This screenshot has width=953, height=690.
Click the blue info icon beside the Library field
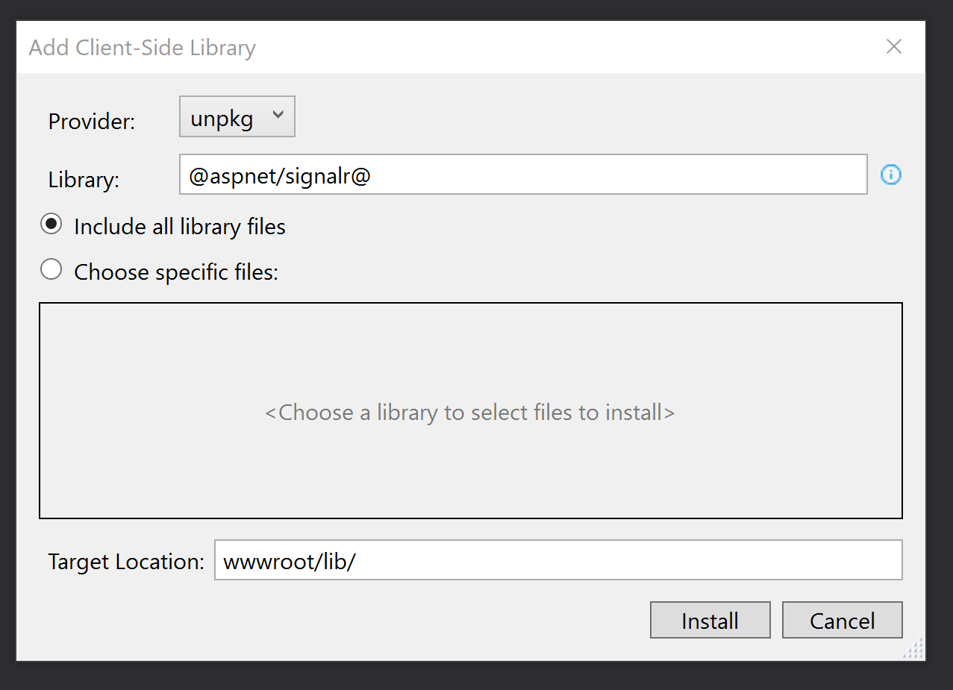(x=890, y=175)
